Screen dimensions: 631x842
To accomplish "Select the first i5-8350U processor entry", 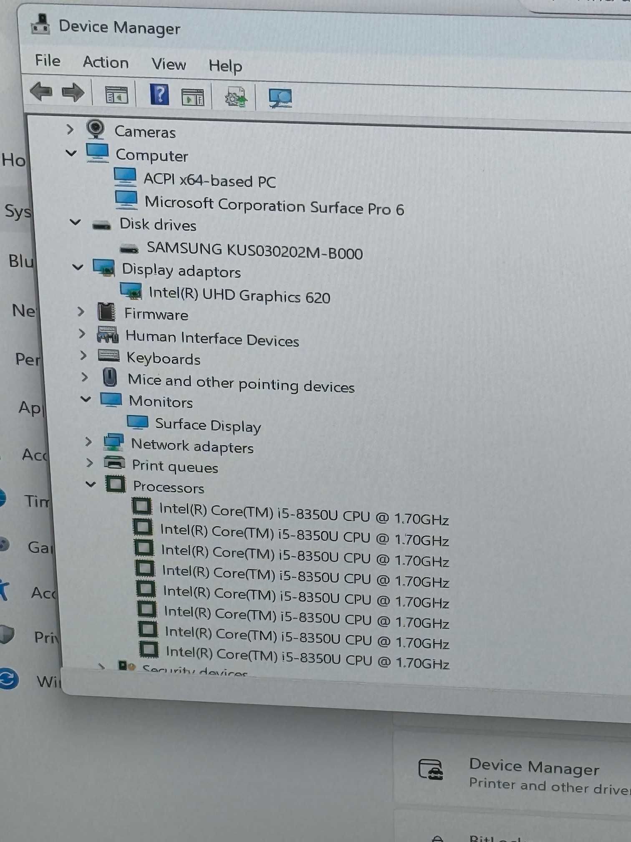I will 304,515.
